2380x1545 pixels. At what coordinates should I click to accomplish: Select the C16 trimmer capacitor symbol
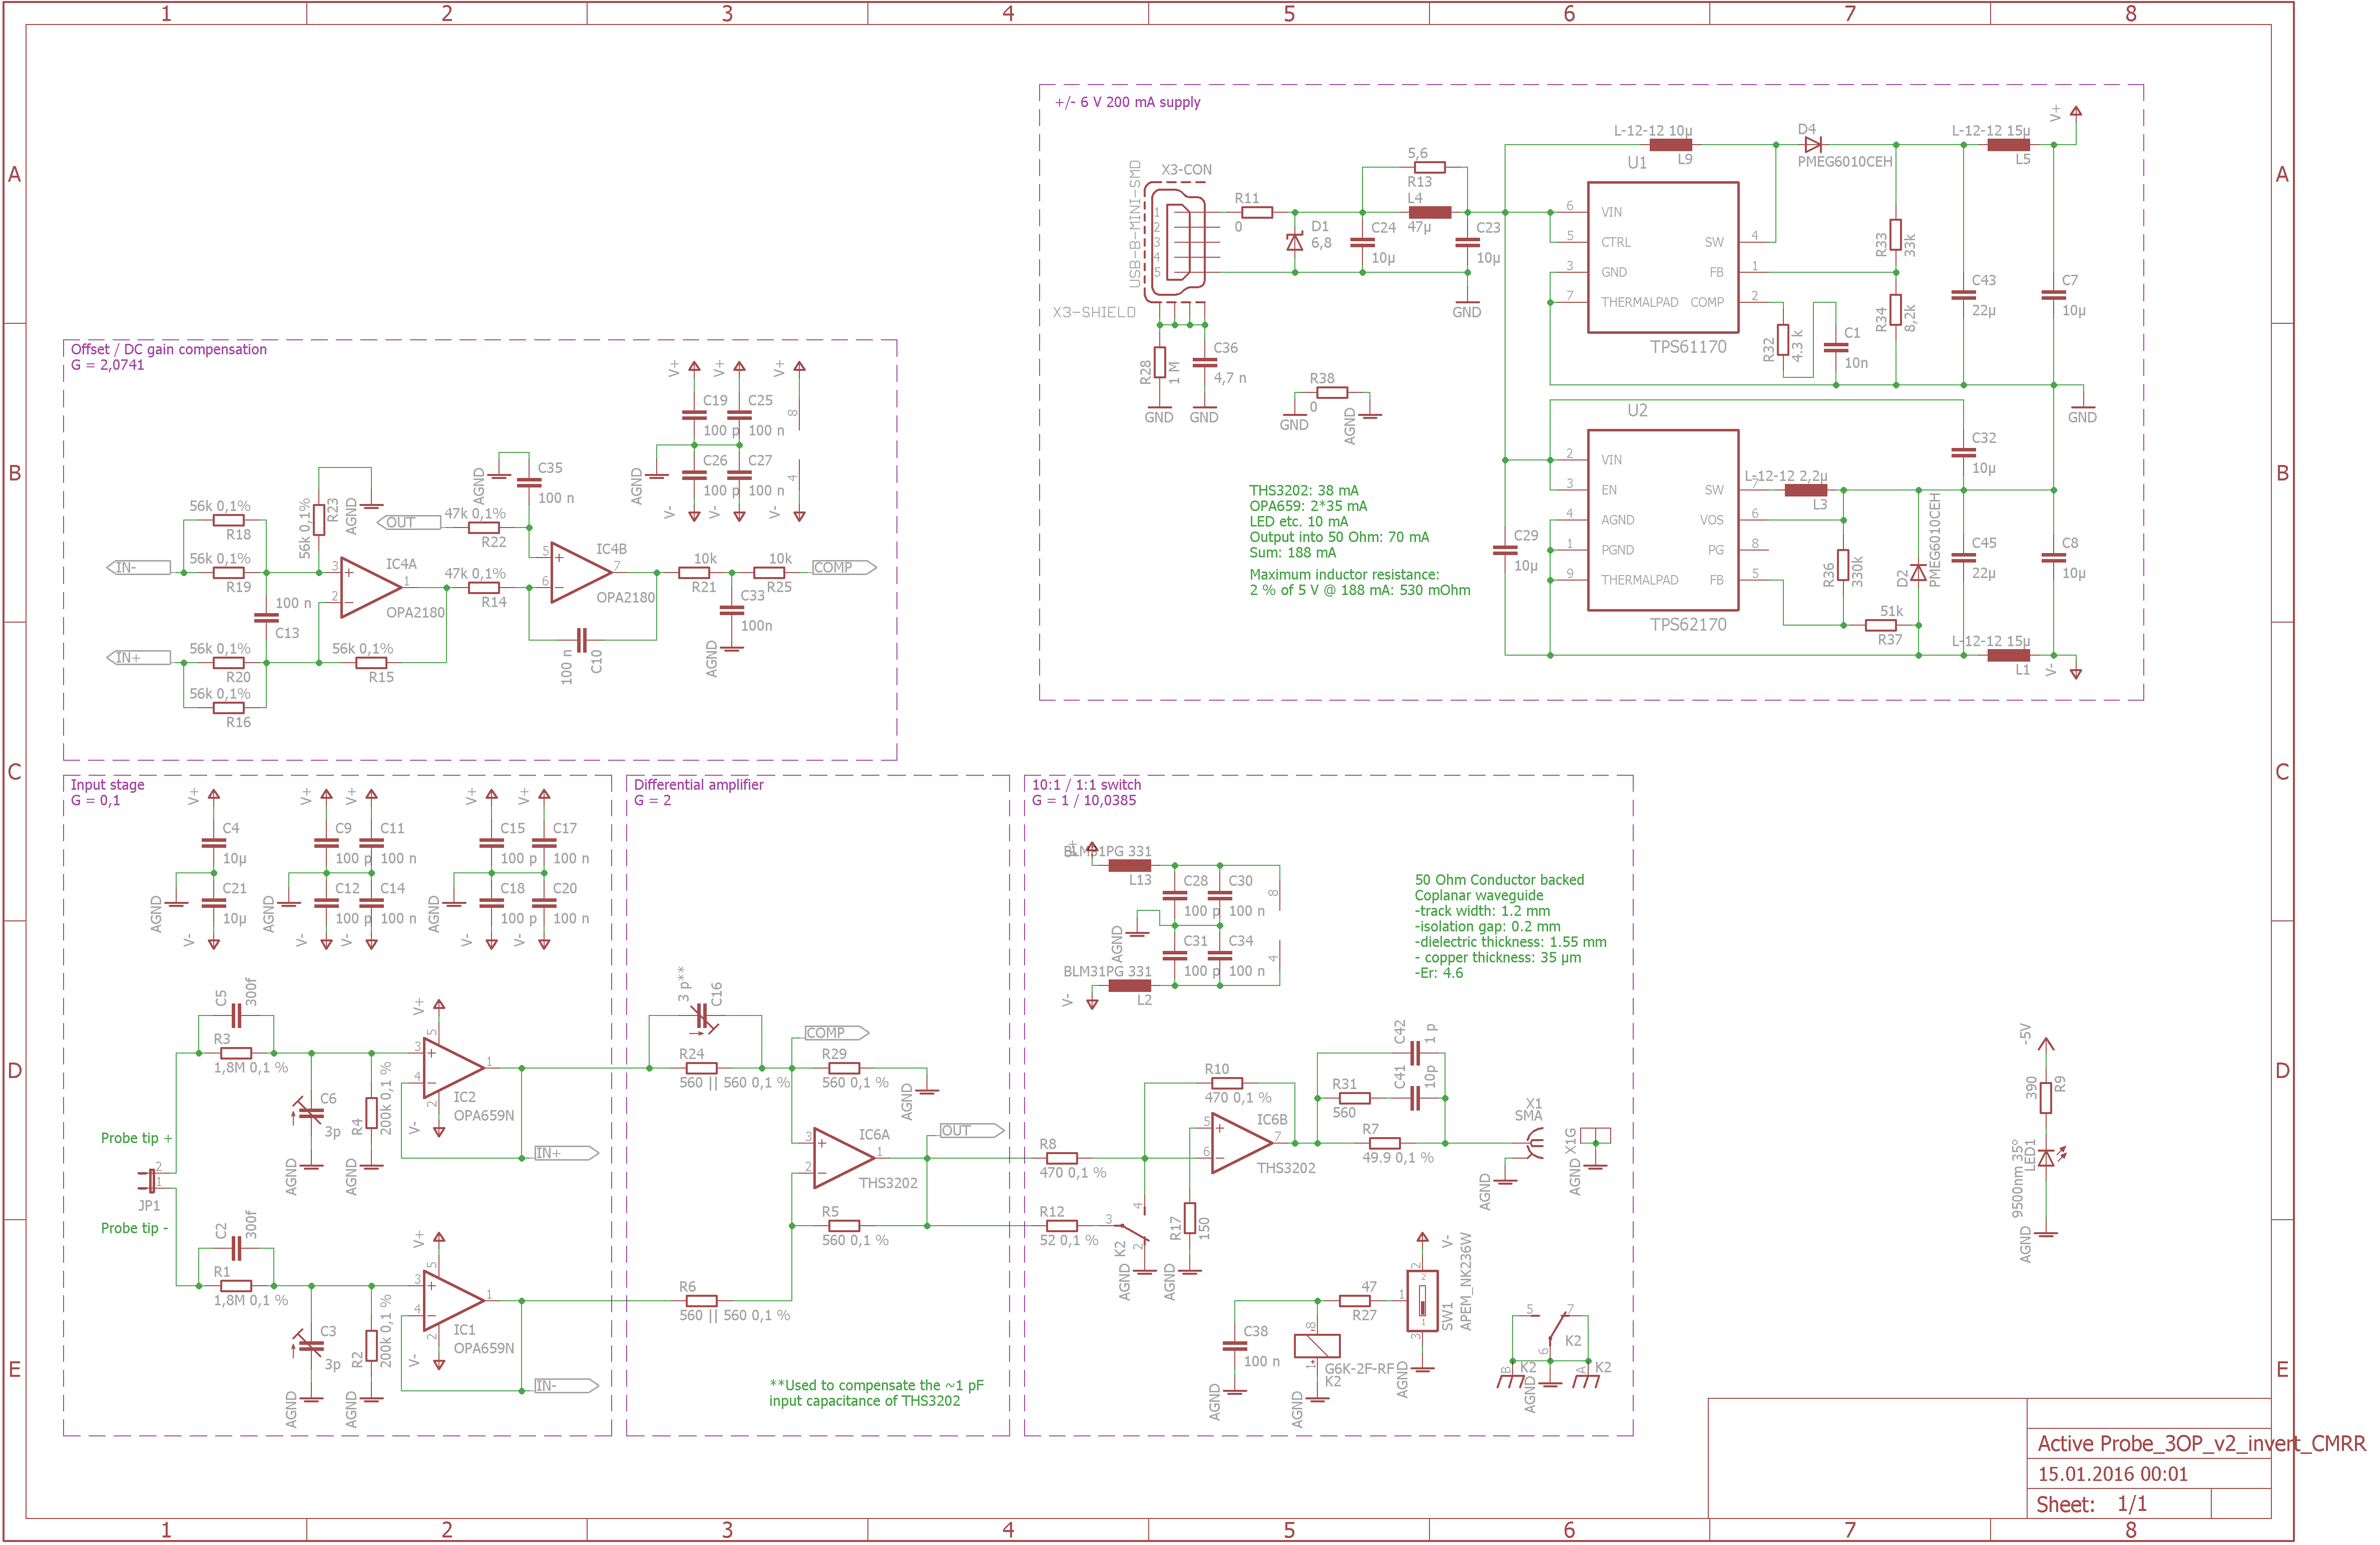pos(703,1016)
